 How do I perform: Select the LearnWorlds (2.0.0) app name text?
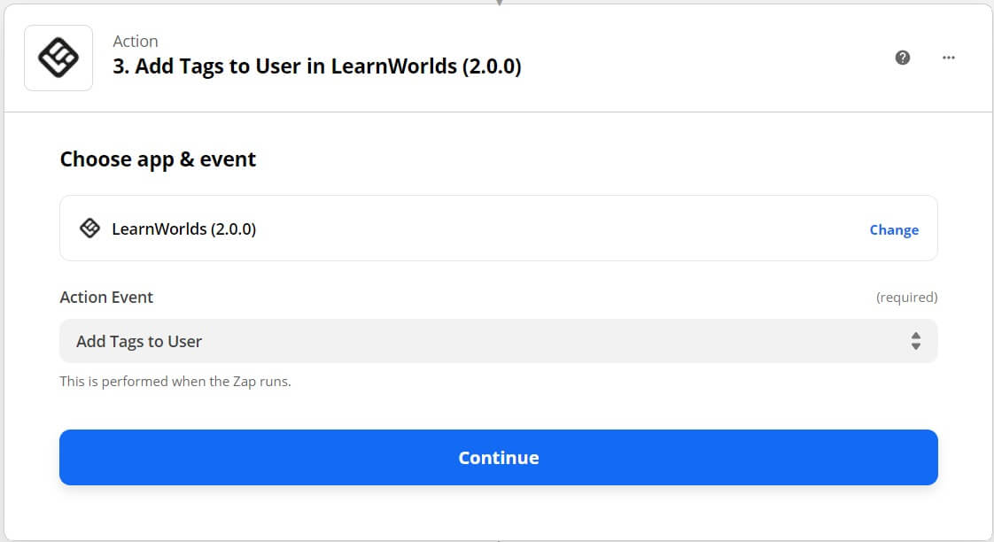(184, 228)
